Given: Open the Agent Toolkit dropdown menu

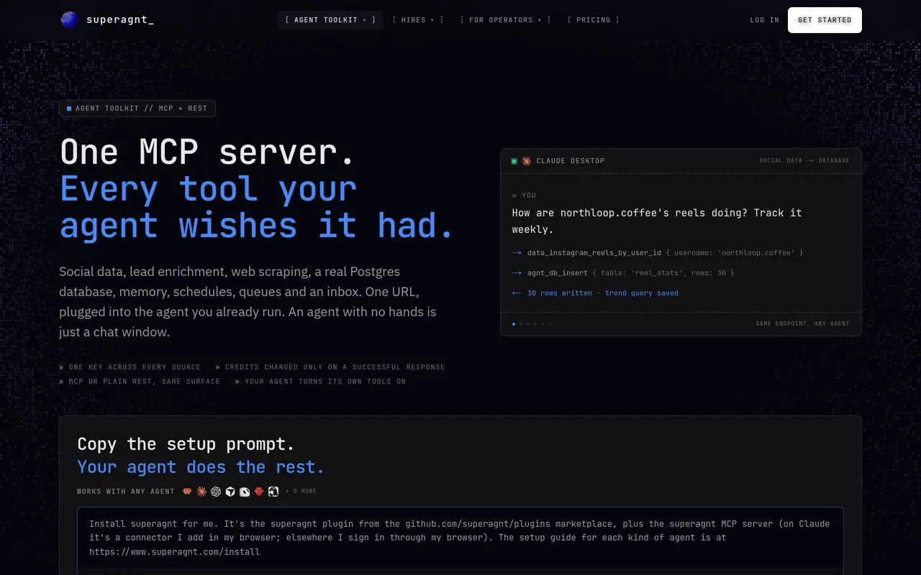Looking at the screenshot, I should point(330,20).
